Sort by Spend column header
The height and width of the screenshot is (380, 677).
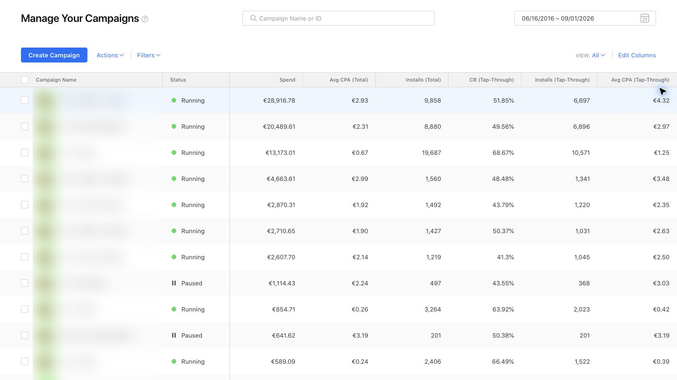287,80
